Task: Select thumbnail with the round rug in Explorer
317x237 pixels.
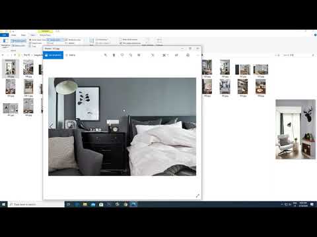Action: pos(261,88)
